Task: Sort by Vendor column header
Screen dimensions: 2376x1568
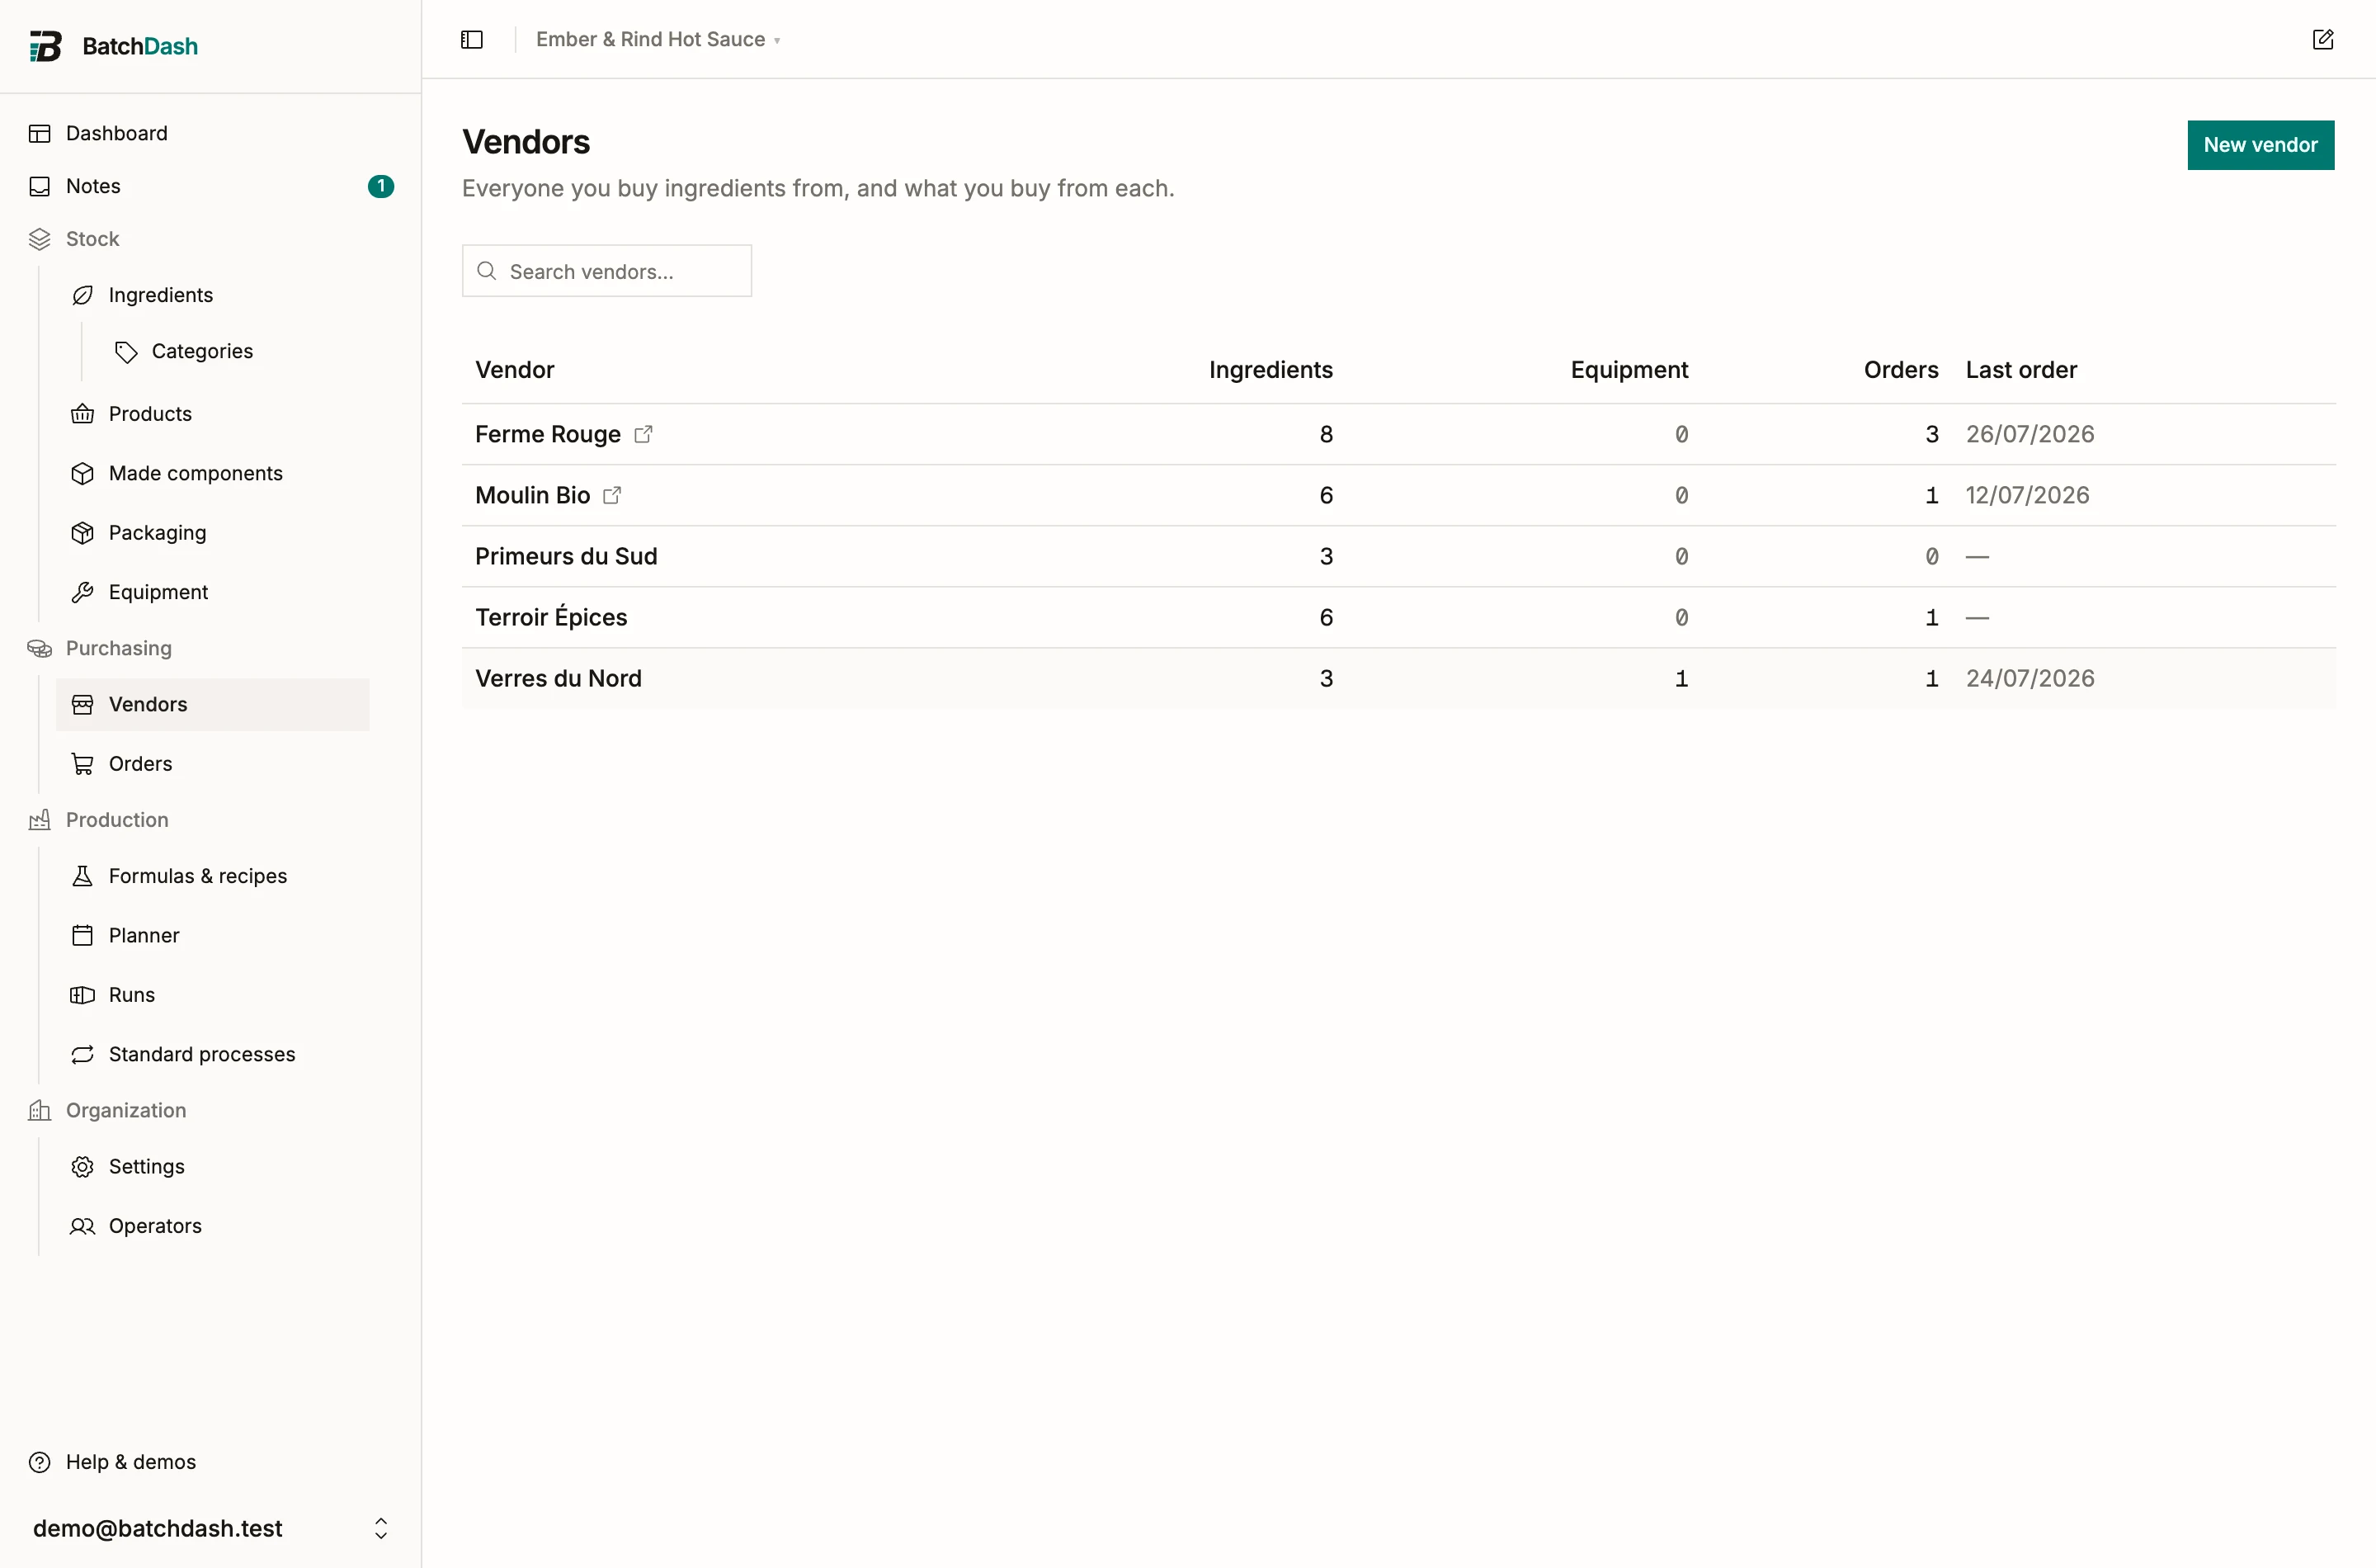Action: point(515,370)
